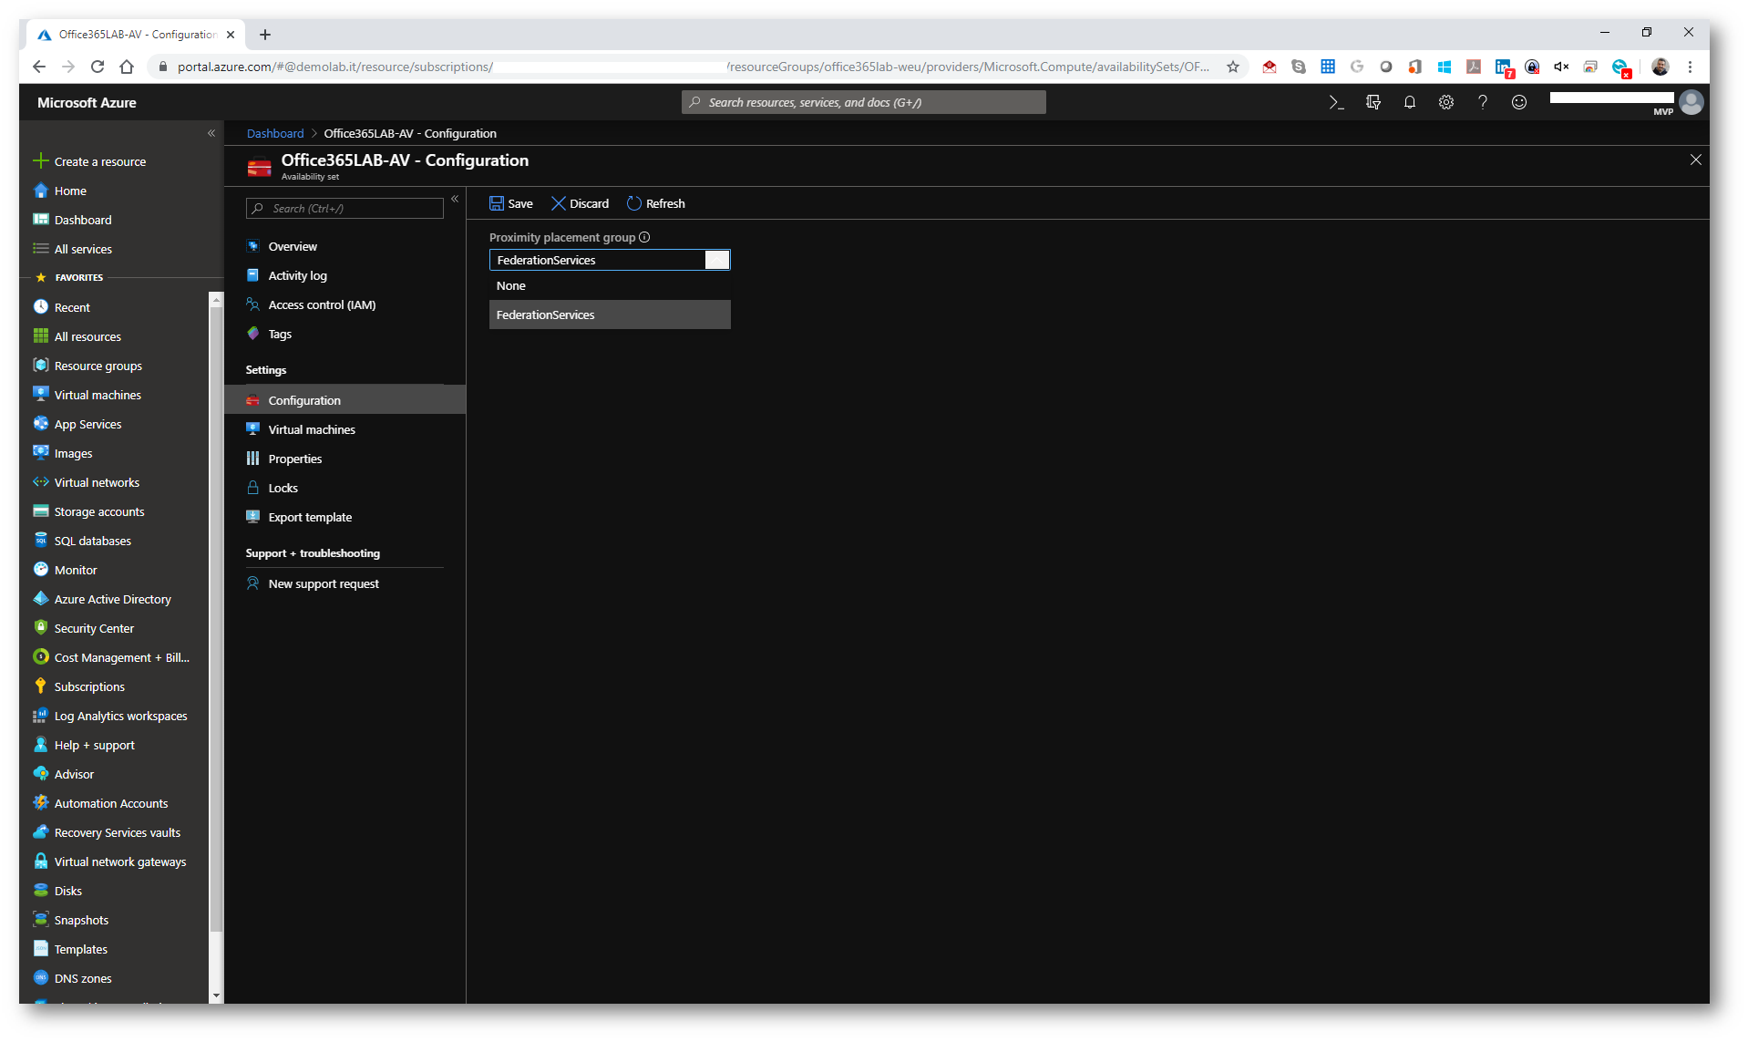Close the Office365LAB-AV browser tab
Image resolution: width=1748 pixels, height=1042 pixels.
click(231, 35)
